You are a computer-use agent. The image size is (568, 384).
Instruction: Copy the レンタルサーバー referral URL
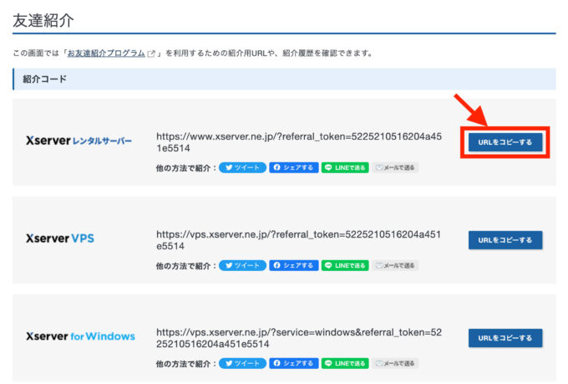(x=505, y=142)
